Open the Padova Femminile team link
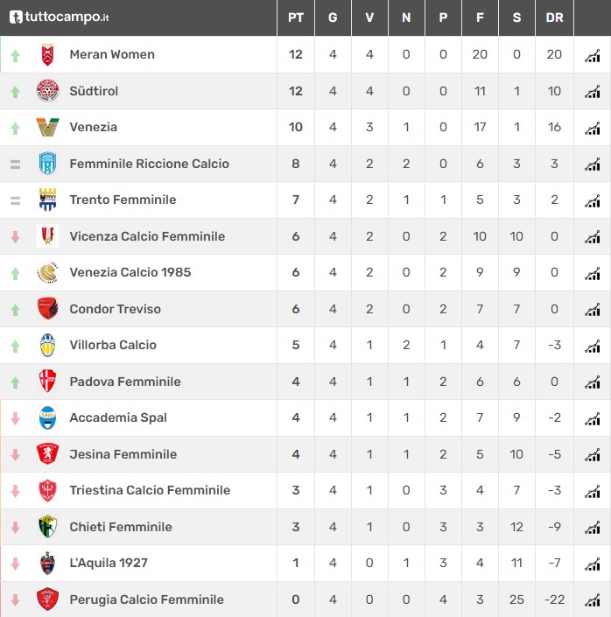 125,382
